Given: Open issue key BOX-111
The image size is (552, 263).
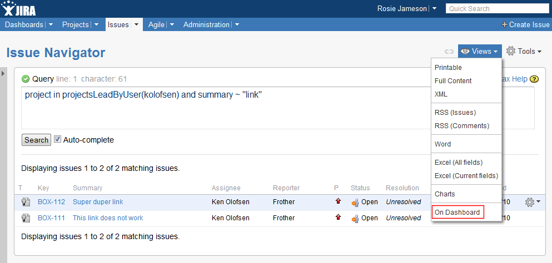Looking at the screenshot, I should coord(51,218).
